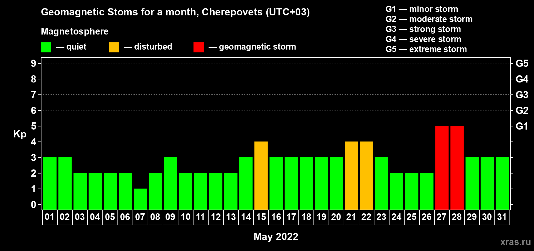Click day label '01' on the x-axis
The image size is (534, 251).
click(50, 217)
